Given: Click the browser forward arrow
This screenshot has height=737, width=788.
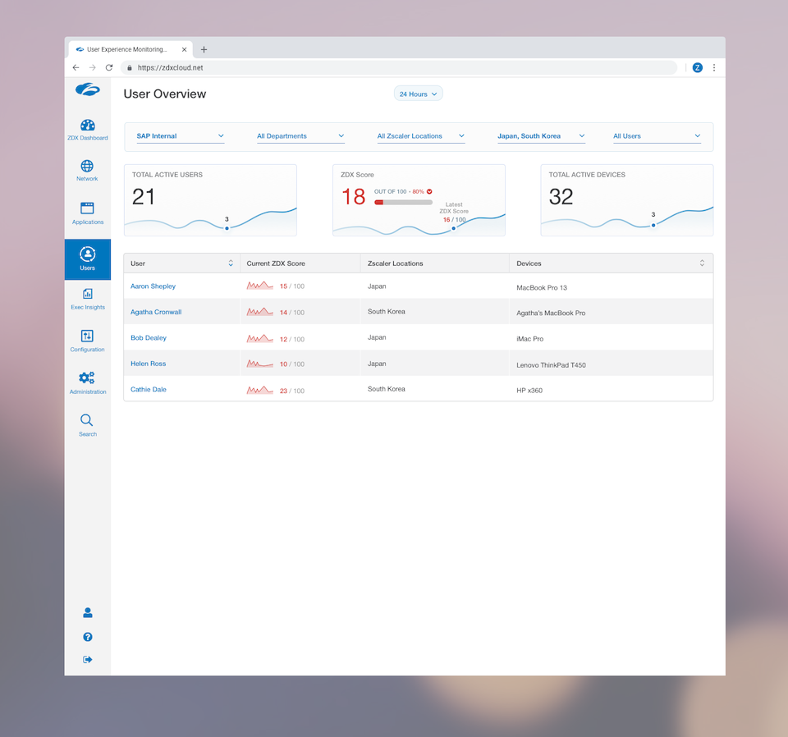Looking at the screenshot, I should pos(93,67).
